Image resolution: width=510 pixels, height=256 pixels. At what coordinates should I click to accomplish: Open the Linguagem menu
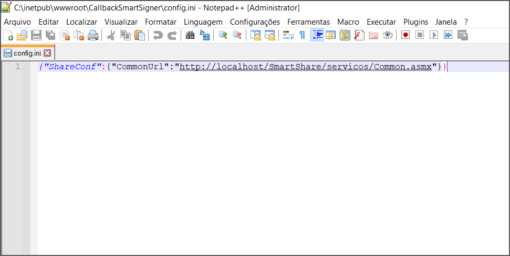coord(203,22)
